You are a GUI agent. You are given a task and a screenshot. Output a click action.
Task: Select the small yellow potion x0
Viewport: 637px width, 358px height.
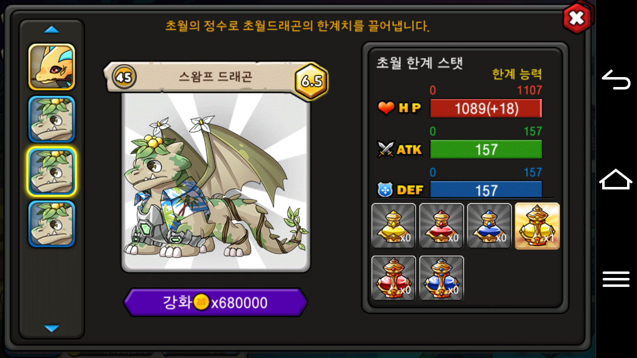point(394,226)
